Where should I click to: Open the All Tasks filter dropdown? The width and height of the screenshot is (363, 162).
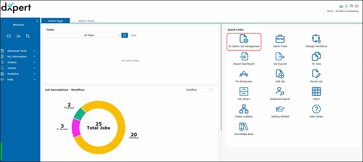pos(102,35)
